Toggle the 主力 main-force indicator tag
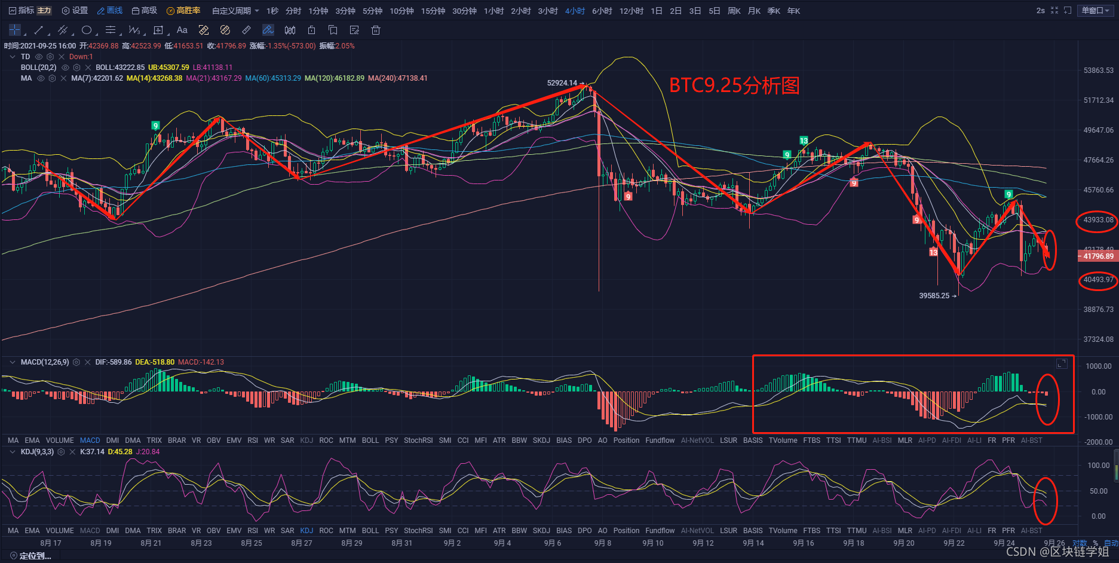Image resolution: width=1119 pixels, height=563 pixels. 44,11
